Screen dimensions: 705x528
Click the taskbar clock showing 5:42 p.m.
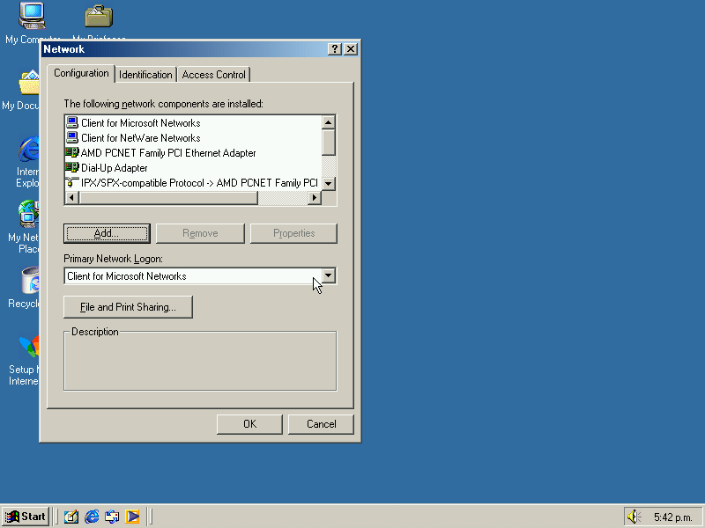tap(672, 517)
